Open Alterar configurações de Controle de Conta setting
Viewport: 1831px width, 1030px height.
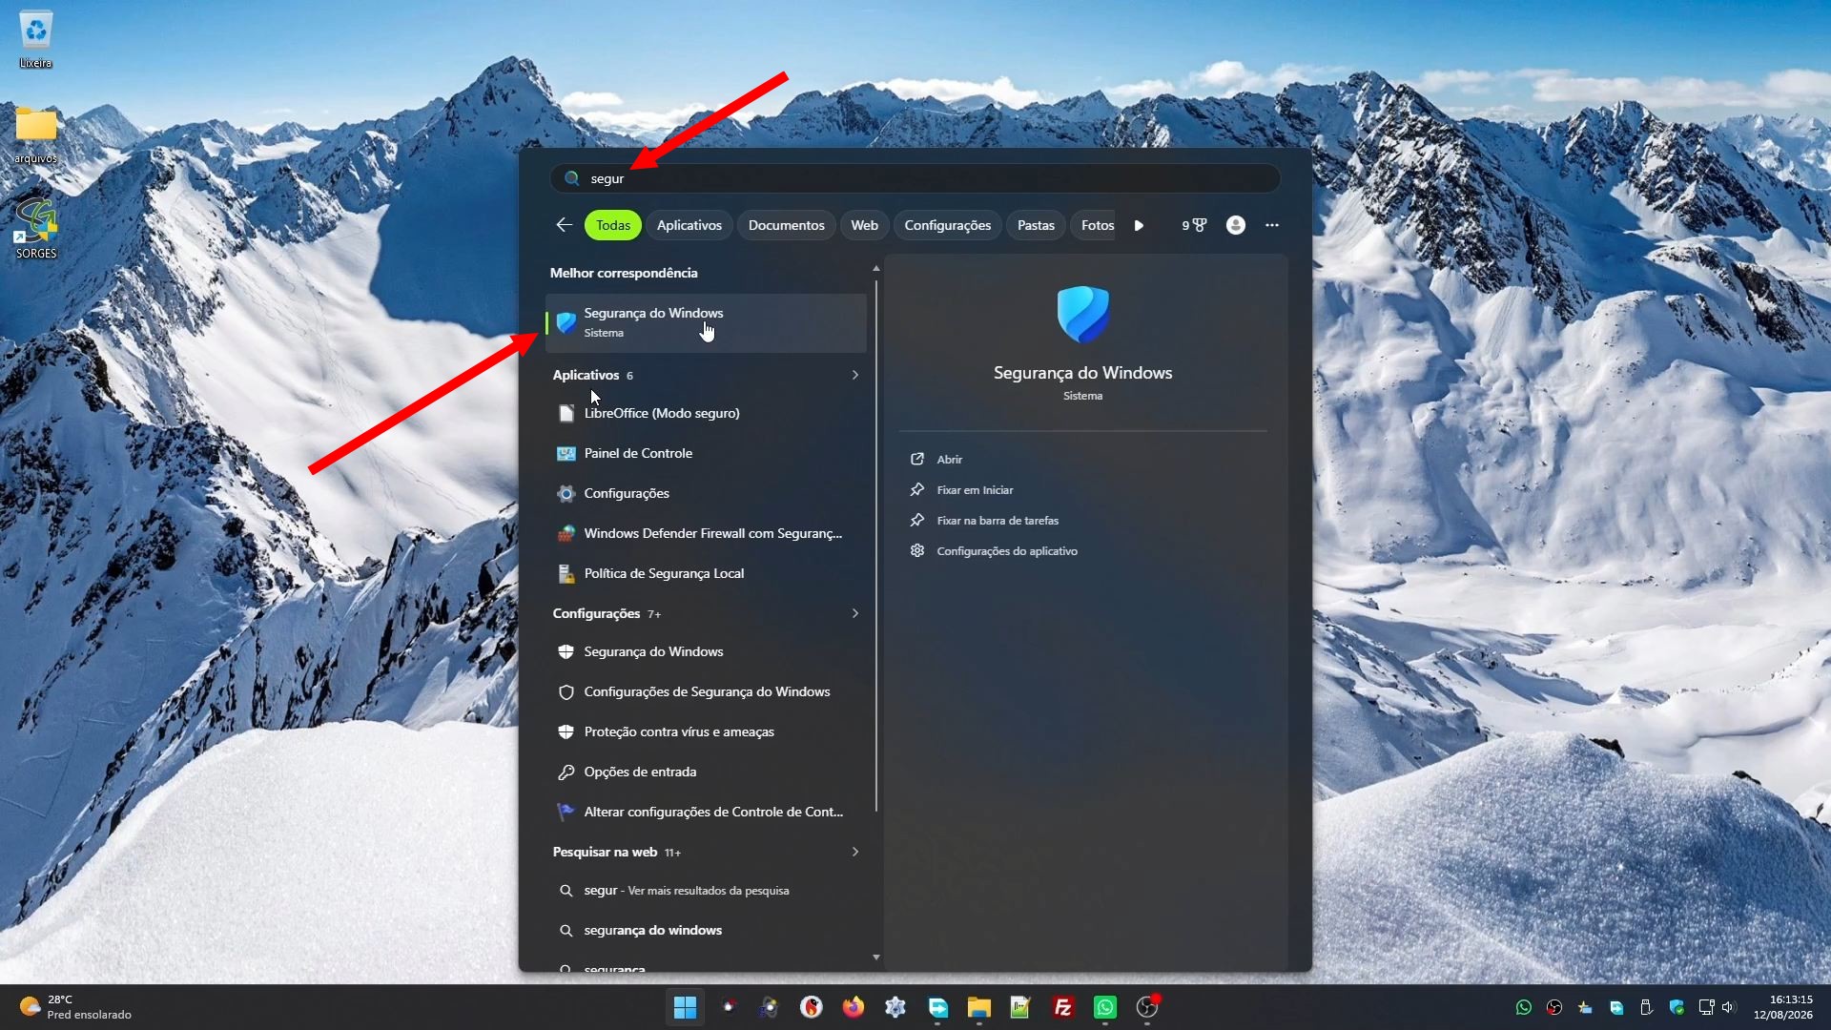point(706,812)
